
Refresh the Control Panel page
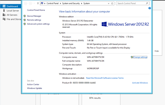(x=112, y=3)
